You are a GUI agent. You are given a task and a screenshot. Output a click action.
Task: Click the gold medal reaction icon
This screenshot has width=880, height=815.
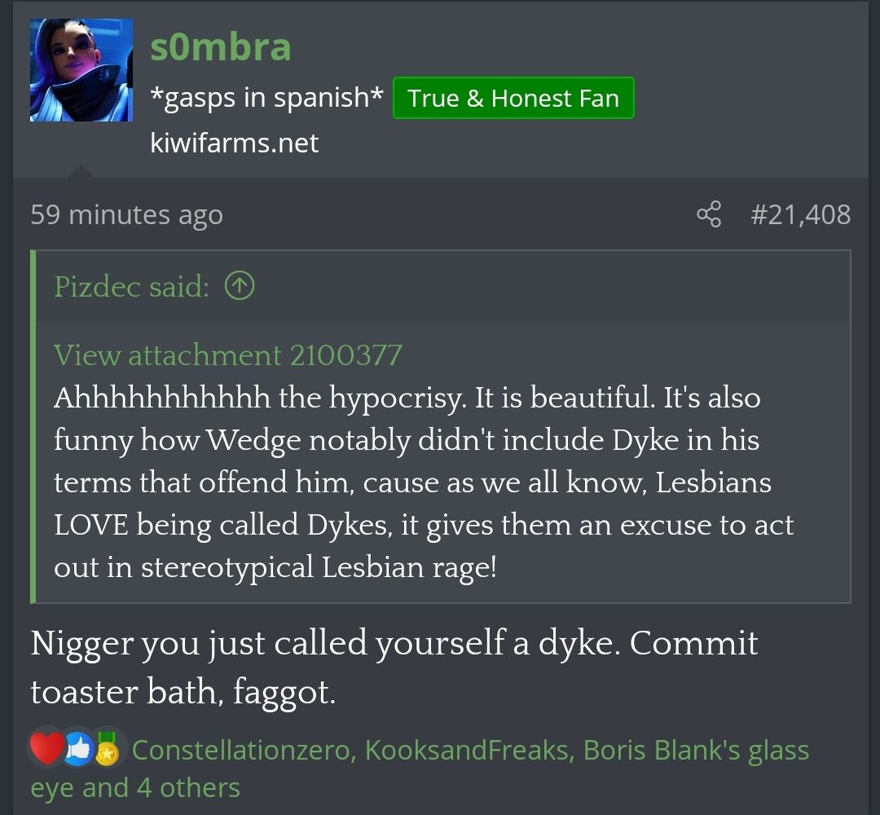[108, 750]
